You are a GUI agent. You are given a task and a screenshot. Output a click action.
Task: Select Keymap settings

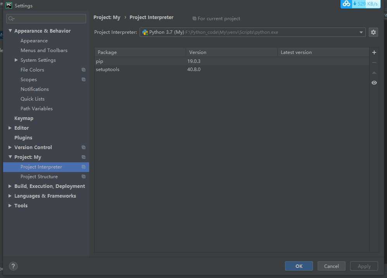24,118
